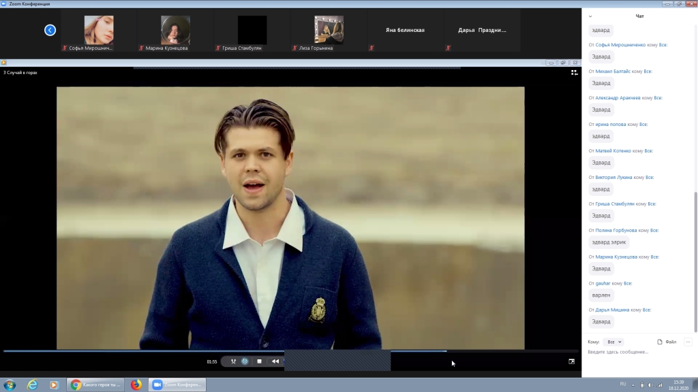698x392 pixels.
Task: Open more chat options menu
Action: click(688, 342)
